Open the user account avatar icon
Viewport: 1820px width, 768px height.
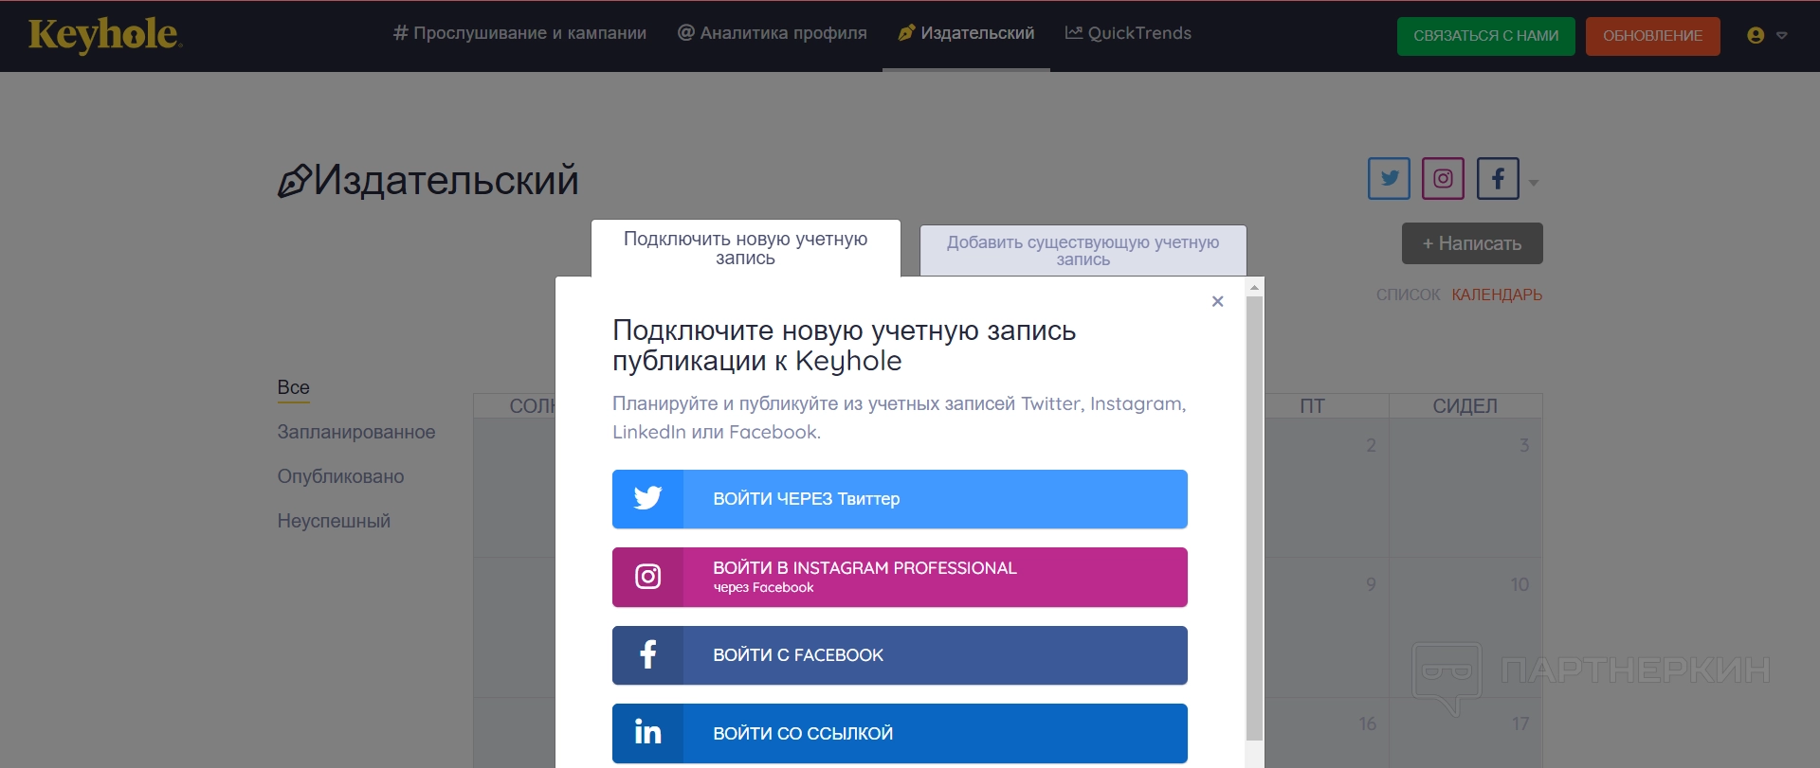[1756, 35]
